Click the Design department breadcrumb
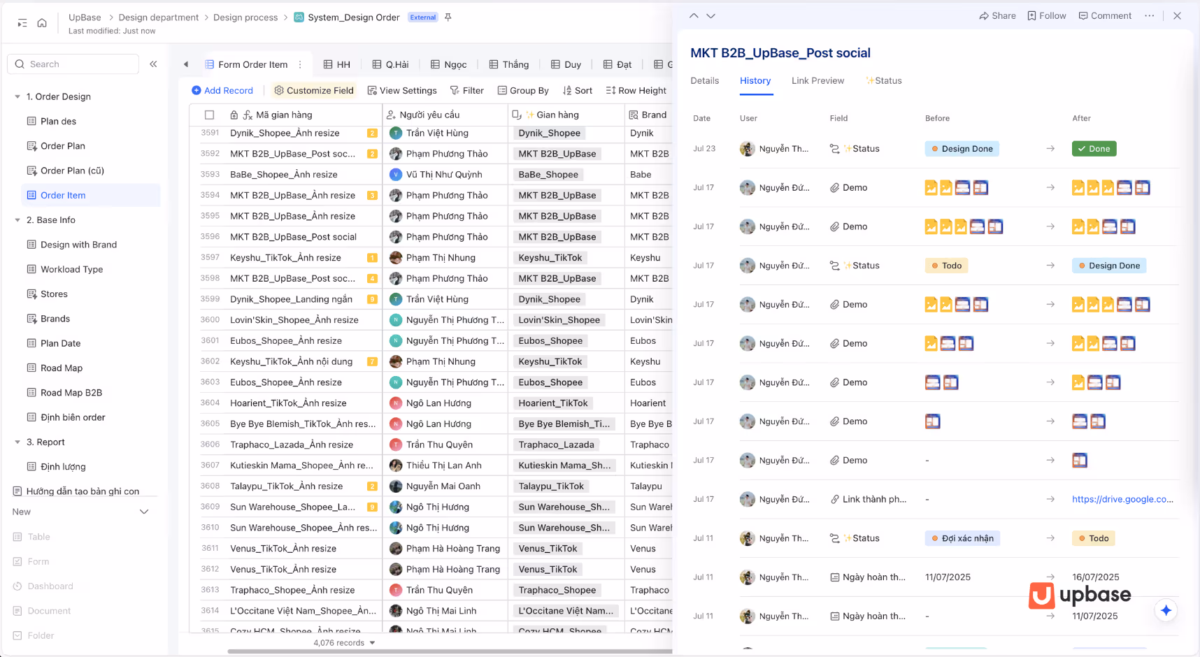The height and width of the screenshot is (657, 1200). (159, 17)
